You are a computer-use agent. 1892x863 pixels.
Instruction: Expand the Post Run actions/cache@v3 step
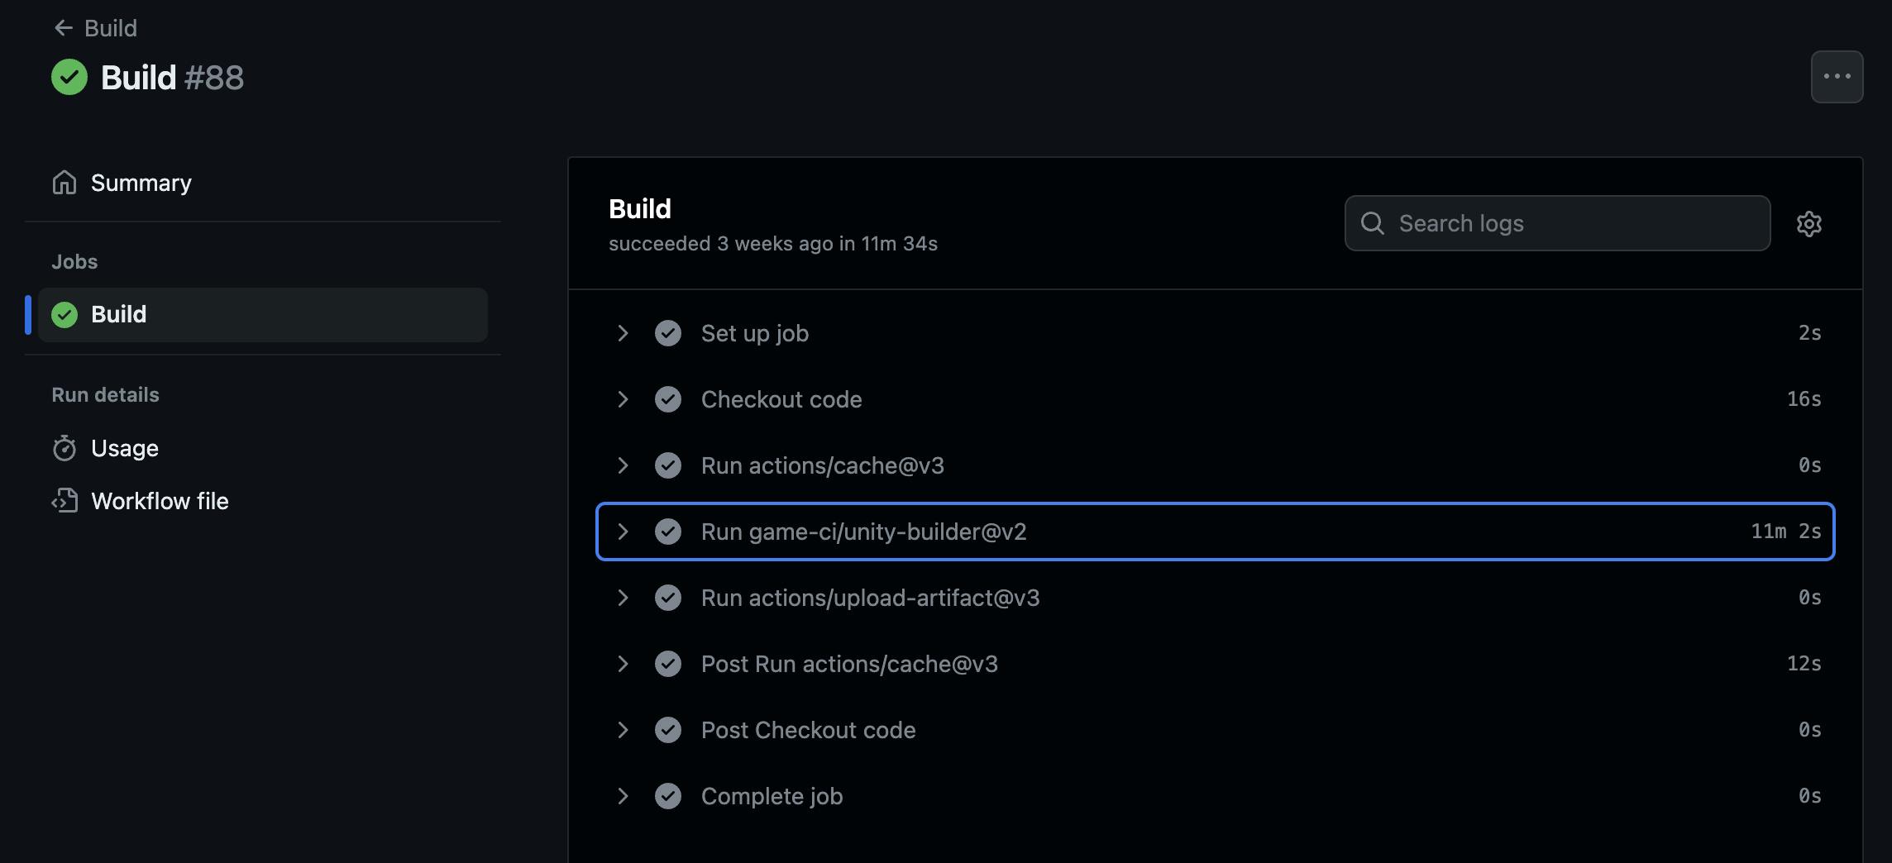tap(623, 664)
